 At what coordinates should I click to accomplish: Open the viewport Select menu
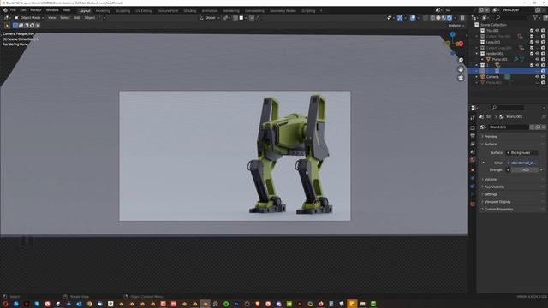tap(65, 17)
